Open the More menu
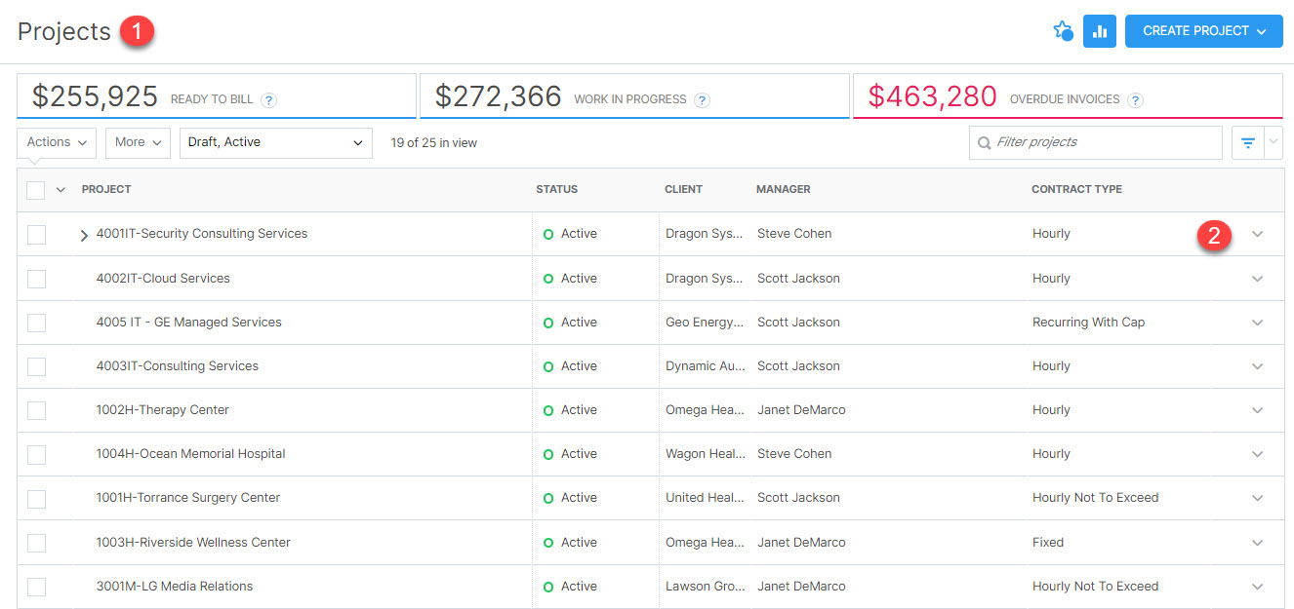Viewport: 1294px width, 609px height. (138, 142)
